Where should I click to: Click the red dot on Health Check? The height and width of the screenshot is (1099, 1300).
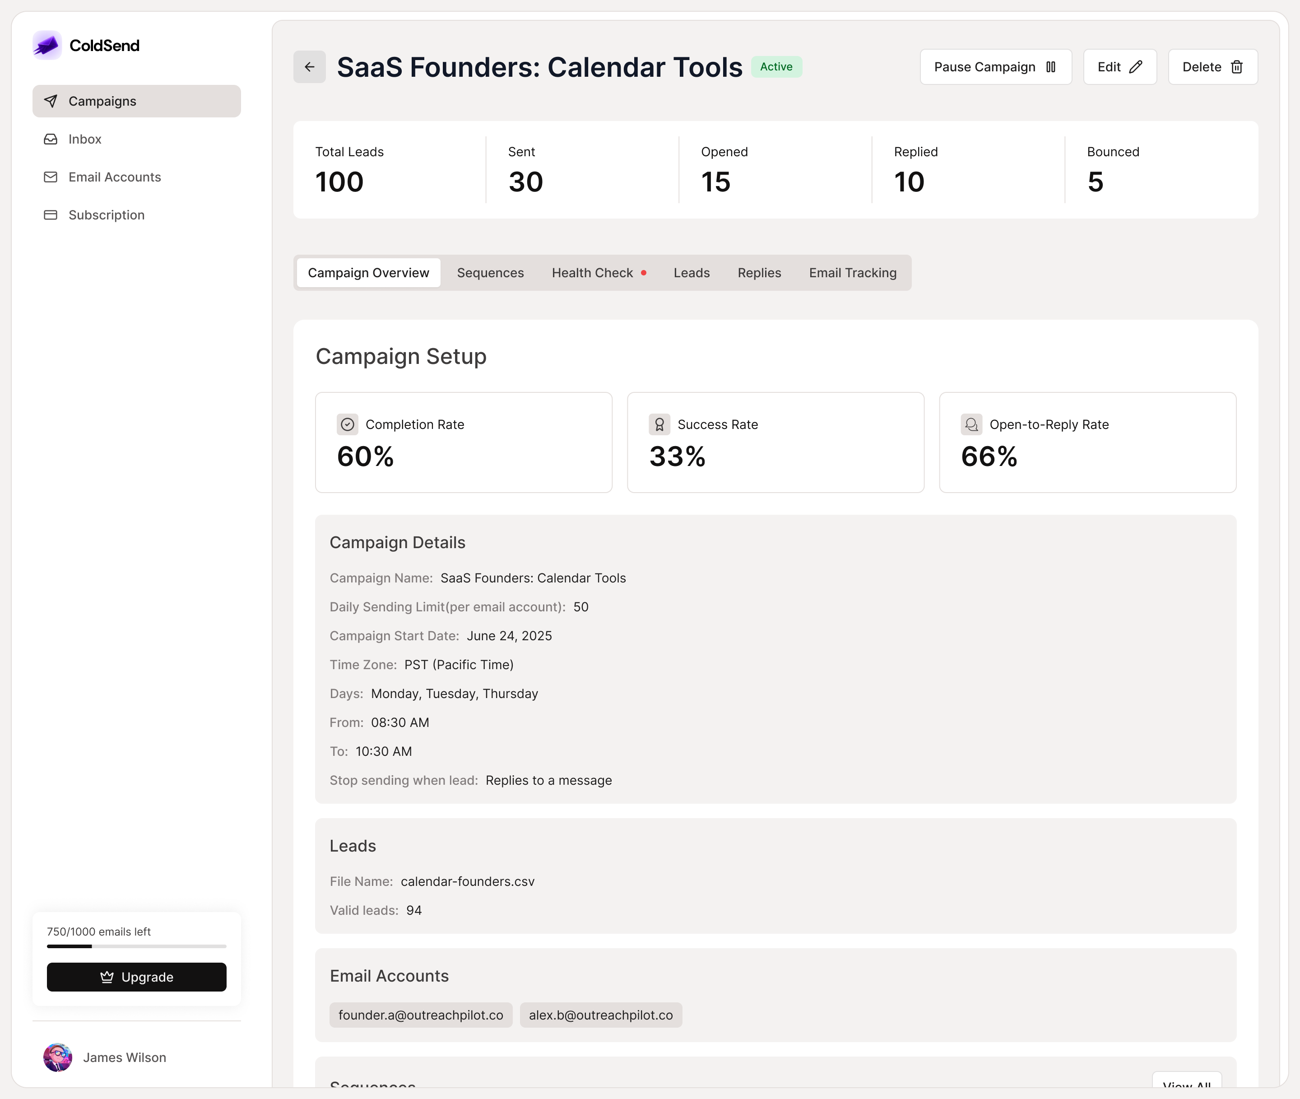[644, 272]
